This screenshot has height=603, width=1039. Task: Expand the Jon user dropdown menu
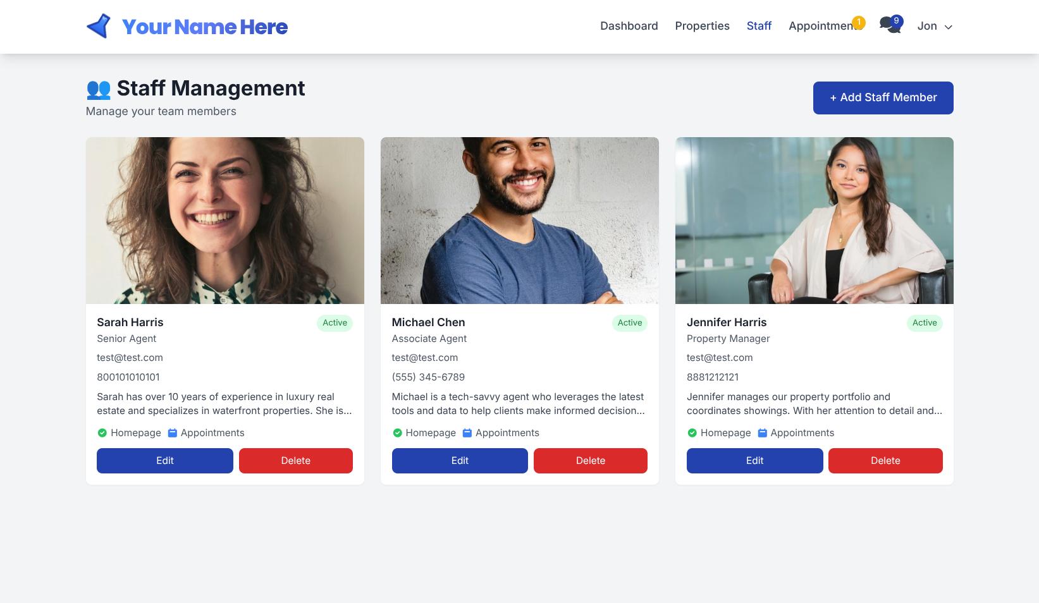point(935,26)
